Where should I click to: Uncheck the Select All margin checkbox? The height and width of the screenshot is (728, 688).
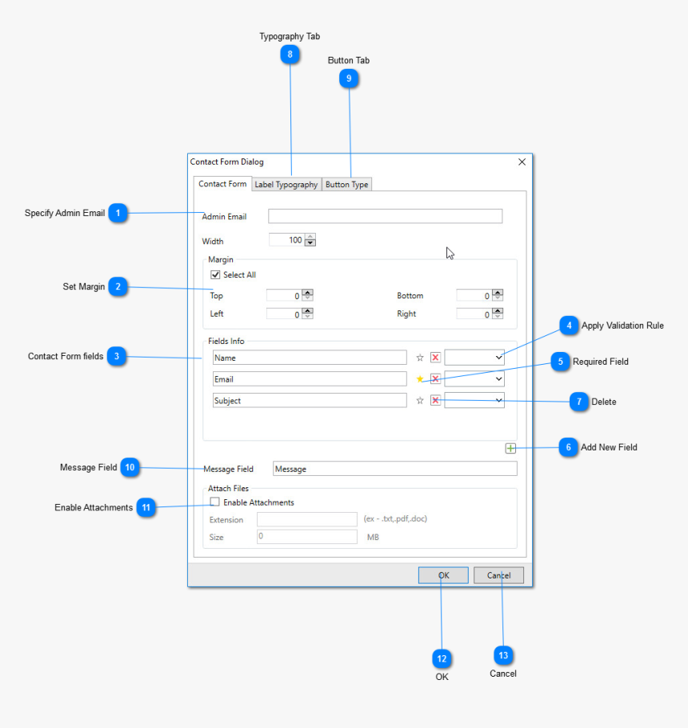click(215, 275)
